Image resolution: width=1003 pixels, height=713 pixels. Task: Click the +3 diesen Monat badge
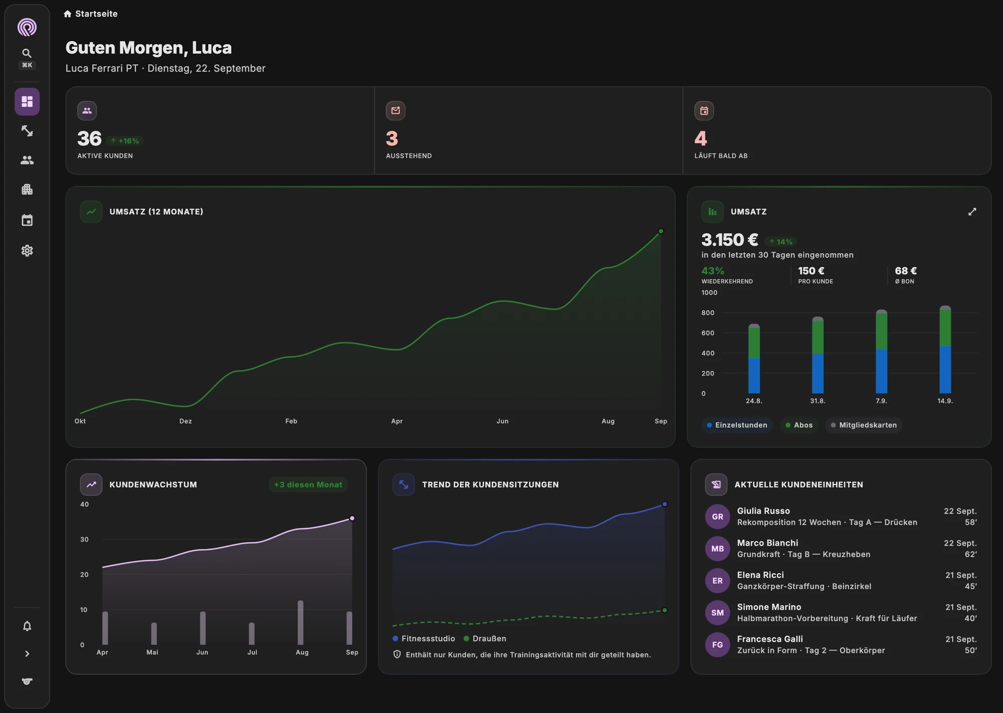[308, 484]
